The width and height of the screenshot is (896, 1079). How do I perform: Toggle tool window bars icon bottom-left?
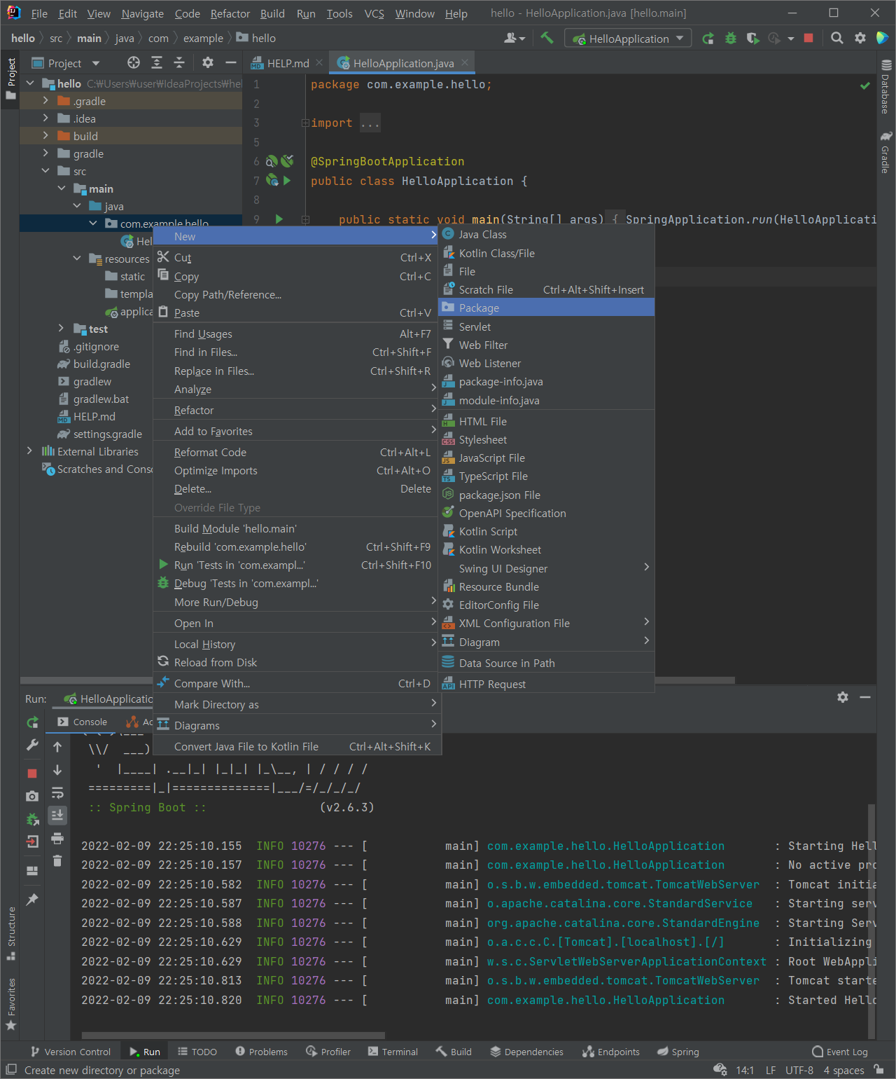[10, 1070]
